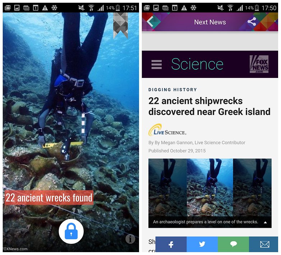Share article on Facebook
281x255 pixels.
(171, 244)
